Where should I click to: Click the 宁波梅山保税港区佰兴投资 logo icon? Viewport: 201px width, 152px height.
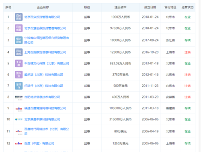(19, 40)
